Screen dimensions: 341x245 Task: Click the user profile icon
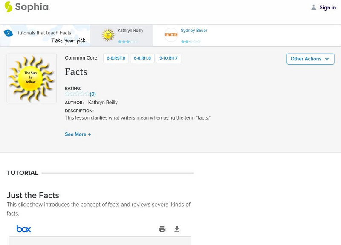point(314,7)
